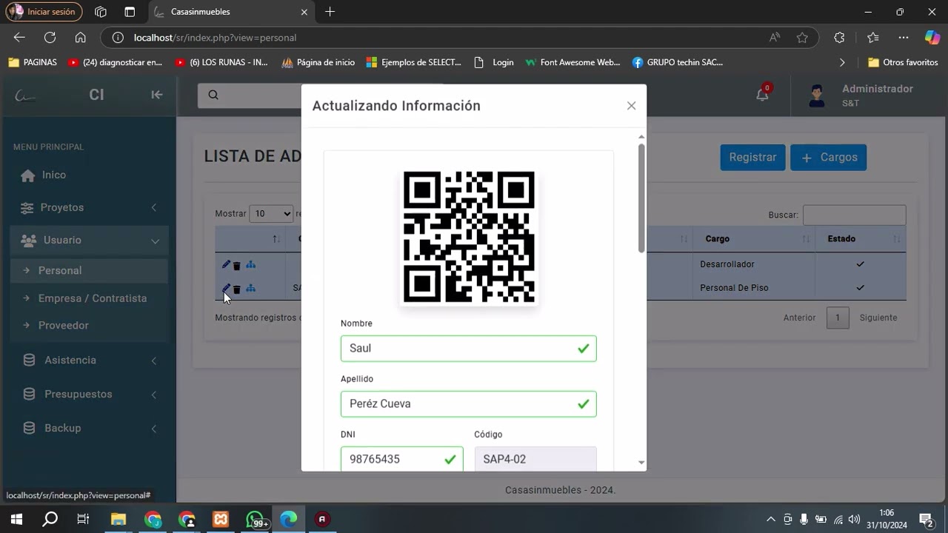Expand the Proyetos sidebar menu
This screenshot has width=948, height=533.
90,208
